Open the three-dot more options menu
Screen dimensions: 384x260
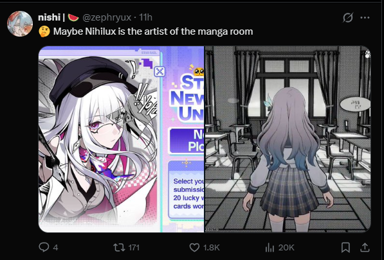tap(365, 17)
